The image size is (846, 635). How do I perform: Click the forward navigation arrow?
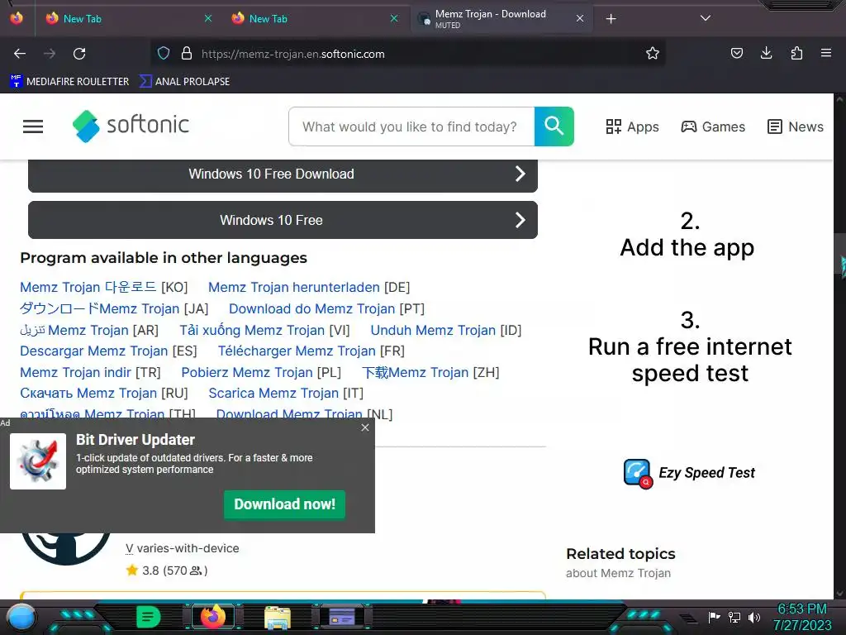50,54
